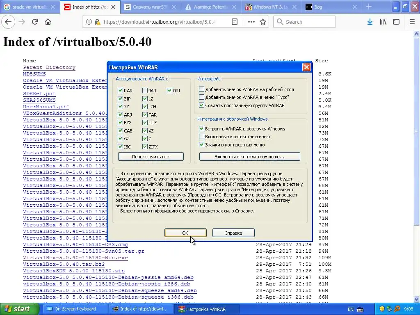Screen dimensions: 420x315
Task: Close the WinRAR settings dialog with X
Action: click(x=306, y=67)
